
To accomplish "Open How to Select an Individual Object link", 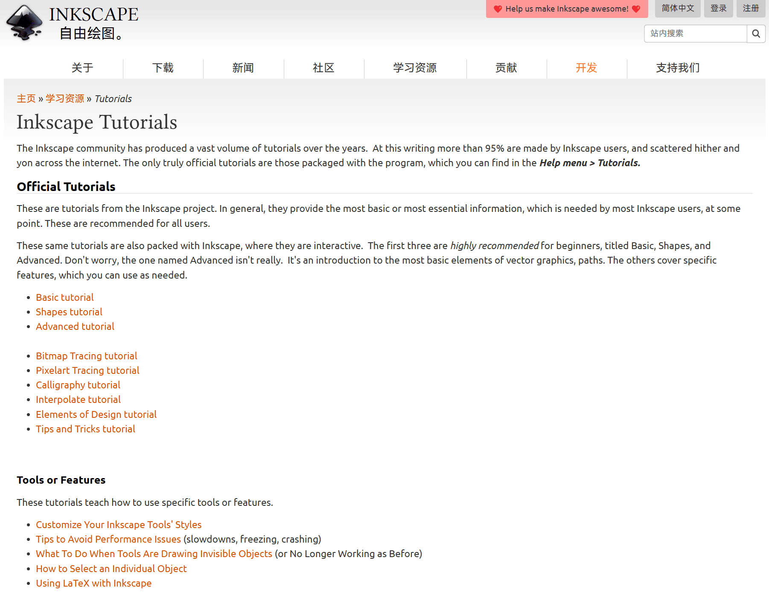I will click(x=111, y=569).
